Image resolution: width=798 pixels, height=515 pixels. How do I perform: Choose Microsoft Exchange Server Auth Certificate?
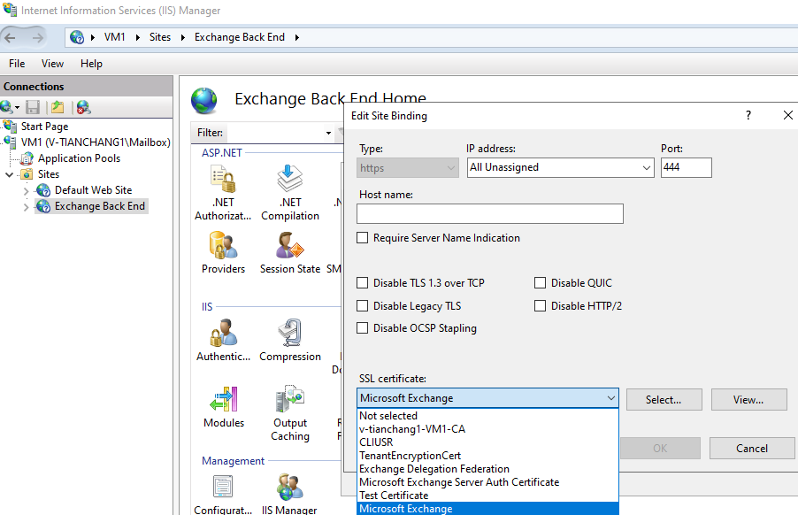(x=487, y=482)
